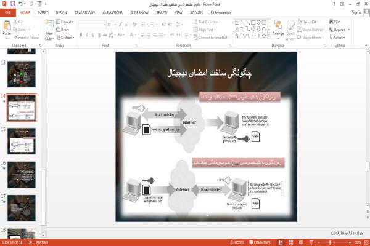Open Align Text dropdown
This screenshot has height=246, width=370.
(x=204, y=30)
